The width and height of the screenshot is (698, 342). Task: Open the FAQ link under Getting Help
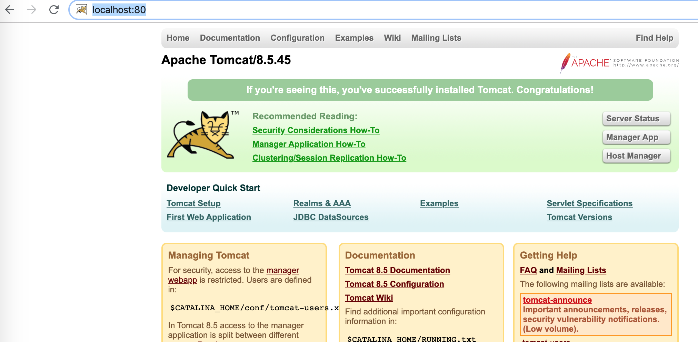pyautogui.click(x=528, y=270)
